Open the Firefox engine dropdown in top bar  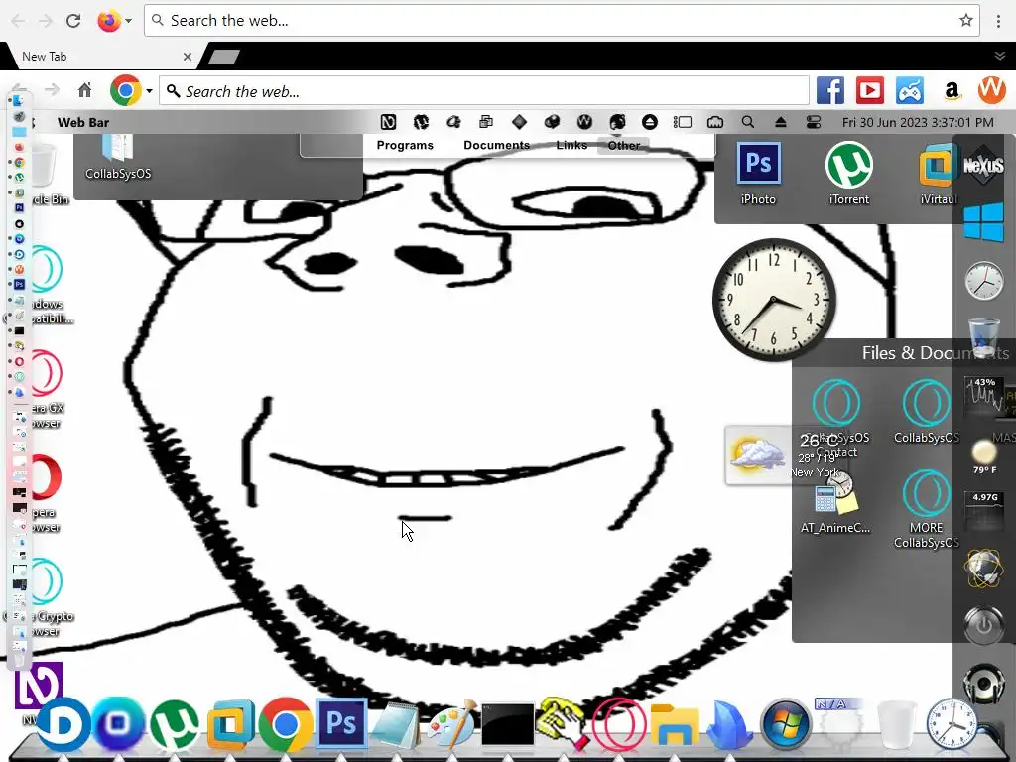point(128,21)
